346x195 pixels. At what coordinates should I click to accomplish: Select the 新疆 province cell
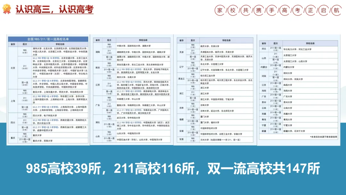(x=264, y=131)
